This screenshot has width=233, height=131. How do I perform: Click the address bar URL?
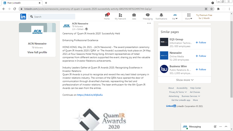click(88, 9)
